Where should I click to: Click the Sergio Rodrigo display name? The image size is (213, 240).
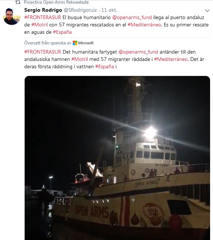click(x=43, y=10)
